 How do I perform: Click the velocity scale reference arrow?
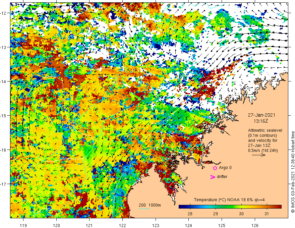(259, 155)
